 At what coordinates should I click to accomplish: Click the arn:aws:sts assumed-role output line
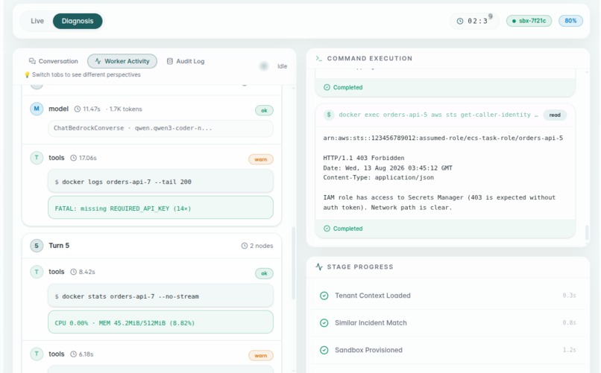click(443, 138)
